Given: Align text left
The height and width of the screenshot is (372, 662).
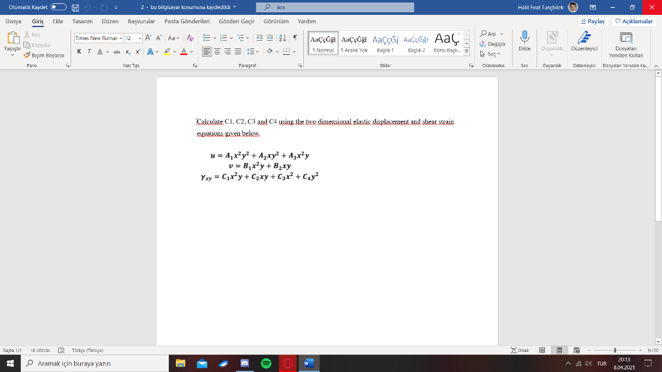Looking at the screenshot, I should point(206,52).
